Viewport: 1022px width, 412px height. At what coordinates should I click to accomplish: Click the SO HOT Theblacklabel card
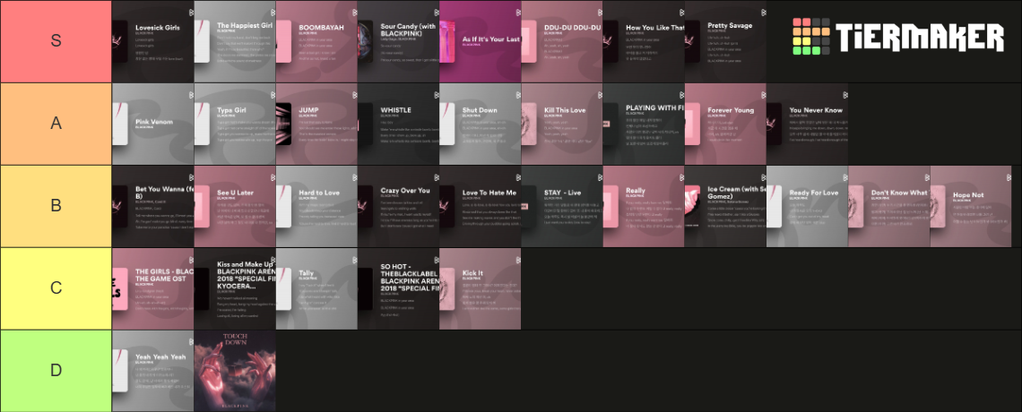pos(399,288)
